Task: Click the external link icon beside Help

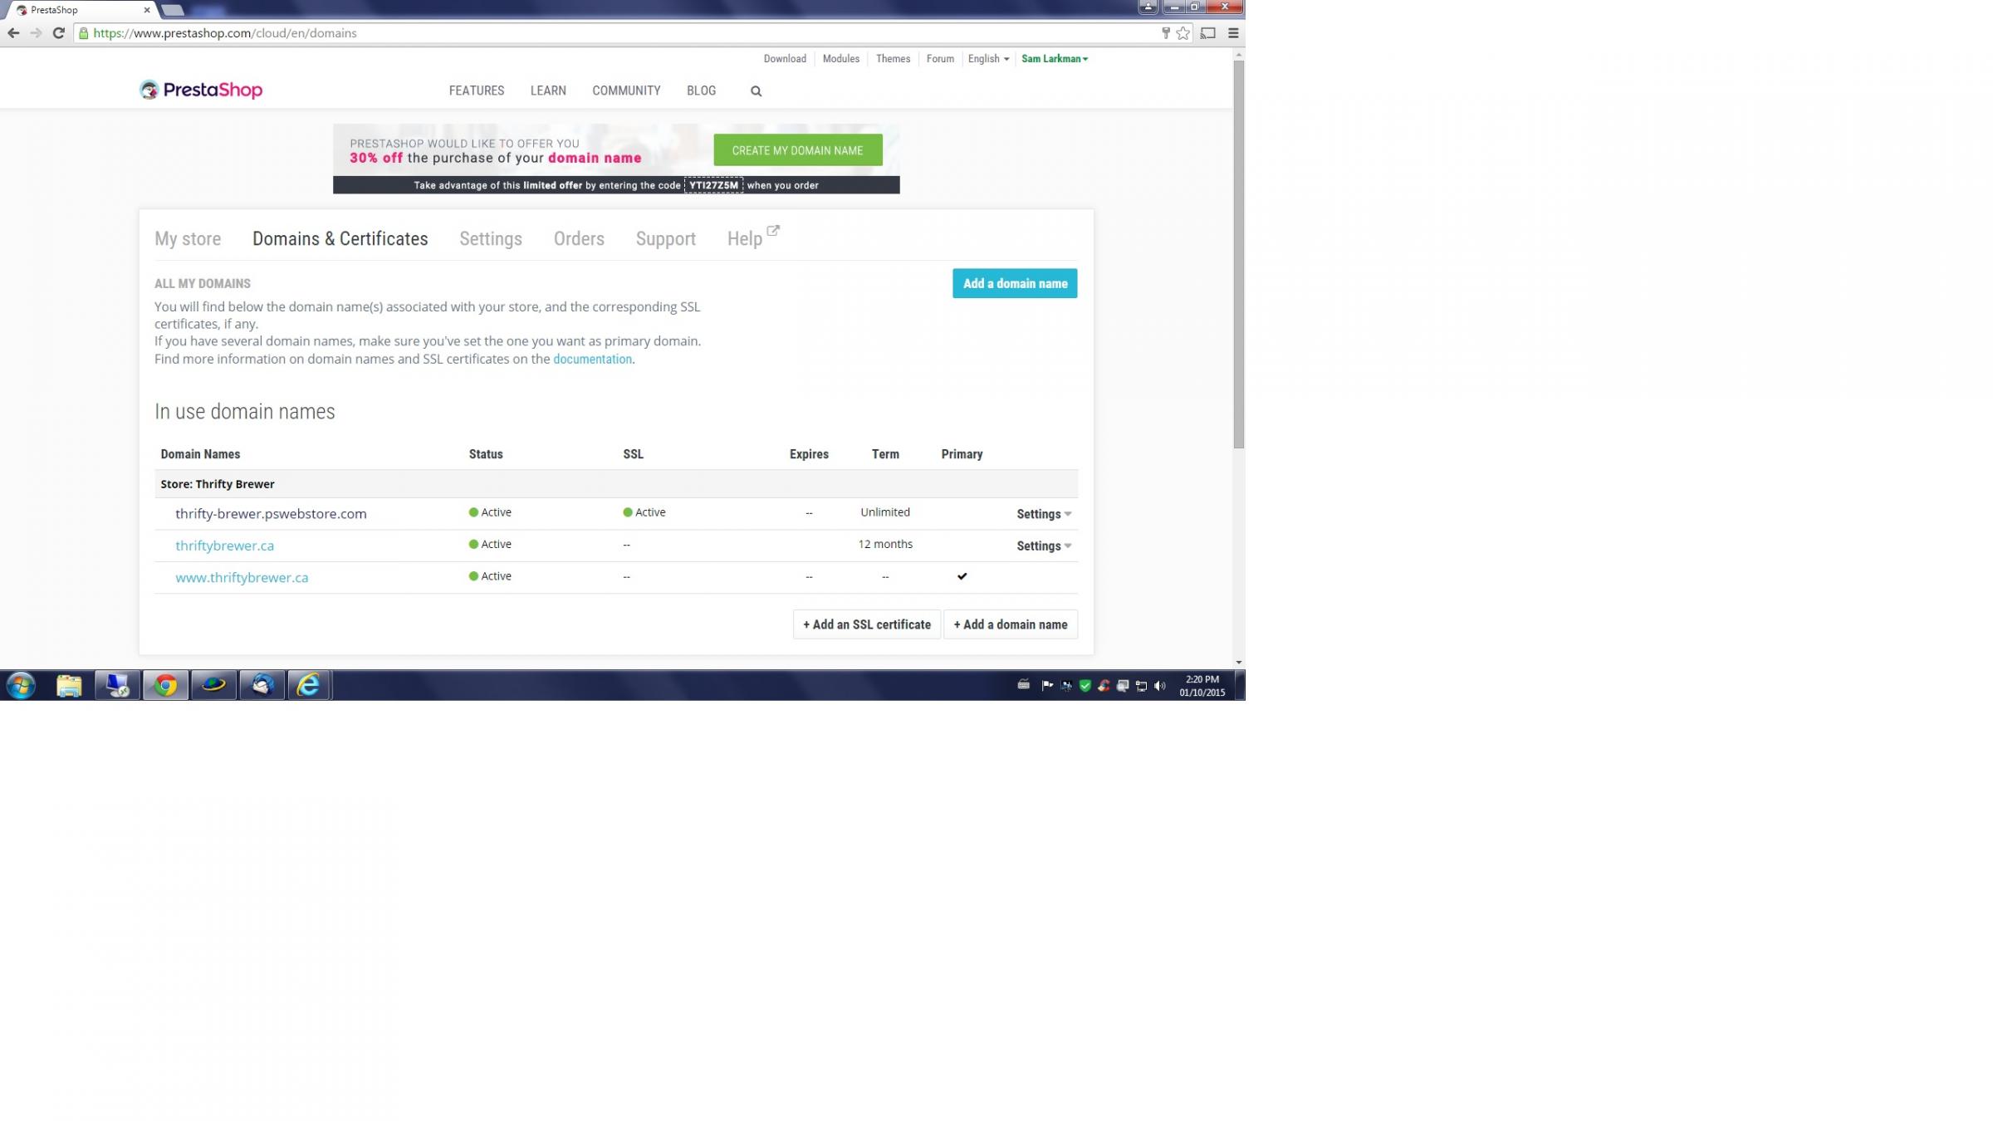Action: point(773,231)
